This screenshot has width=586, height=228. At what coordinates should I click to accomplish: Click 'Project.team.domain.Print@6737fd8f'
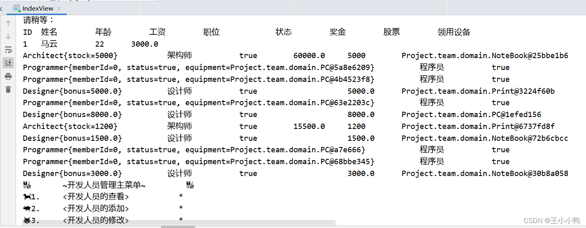point(478,126)
